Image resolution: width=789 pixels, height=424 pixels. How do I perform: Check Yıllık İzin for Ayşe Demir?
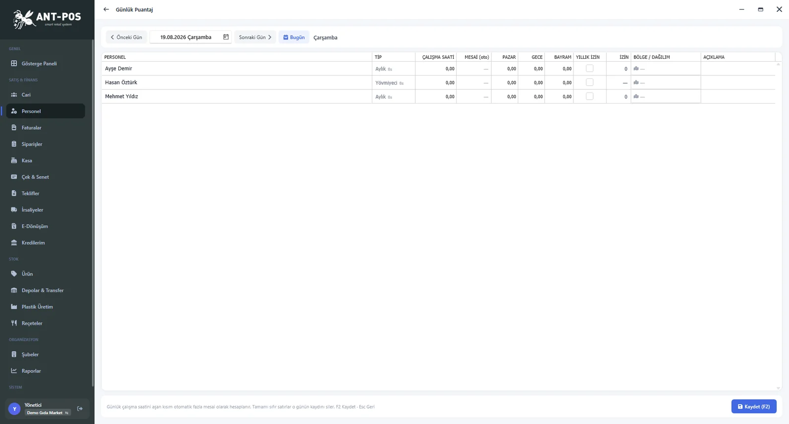tap(589, 69)
